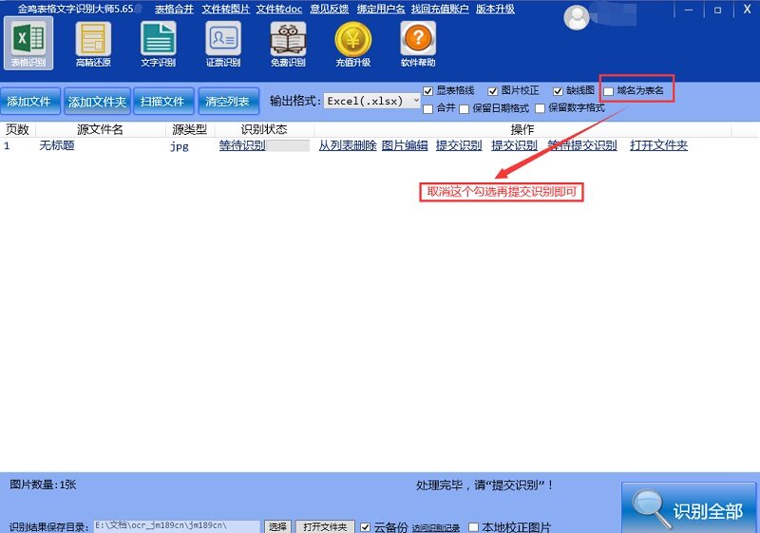Uncheck the 显表格线 checkbox
Viewport: 760px width, 533px height.
coord(427,91)
